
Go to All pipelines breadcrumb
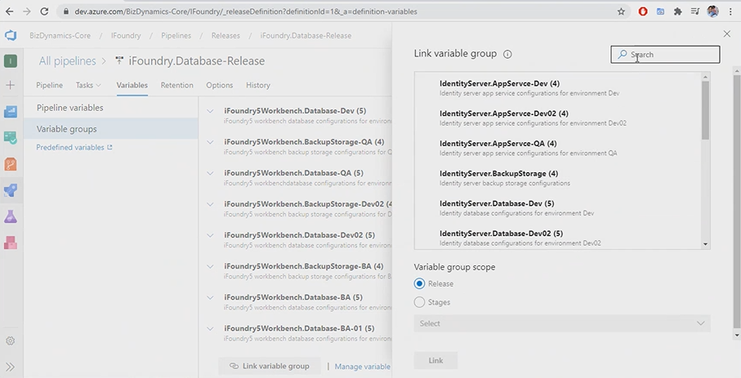(67, 61)
